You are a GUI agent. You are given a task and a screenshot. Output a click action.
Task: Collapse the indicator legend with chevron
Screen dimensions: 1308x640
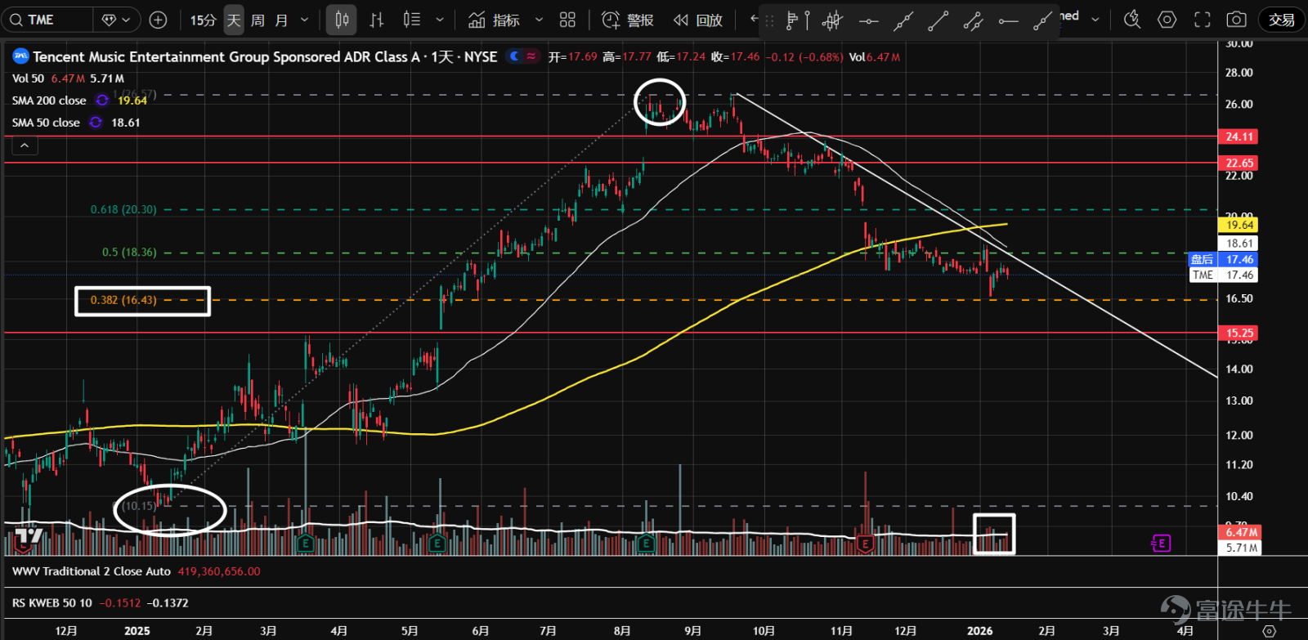(25, 145)
